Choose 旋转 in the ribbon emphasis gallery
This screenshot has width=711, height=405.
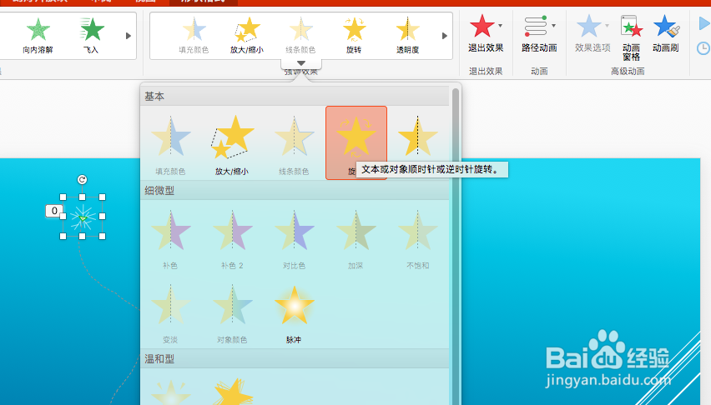pos(354,36)
